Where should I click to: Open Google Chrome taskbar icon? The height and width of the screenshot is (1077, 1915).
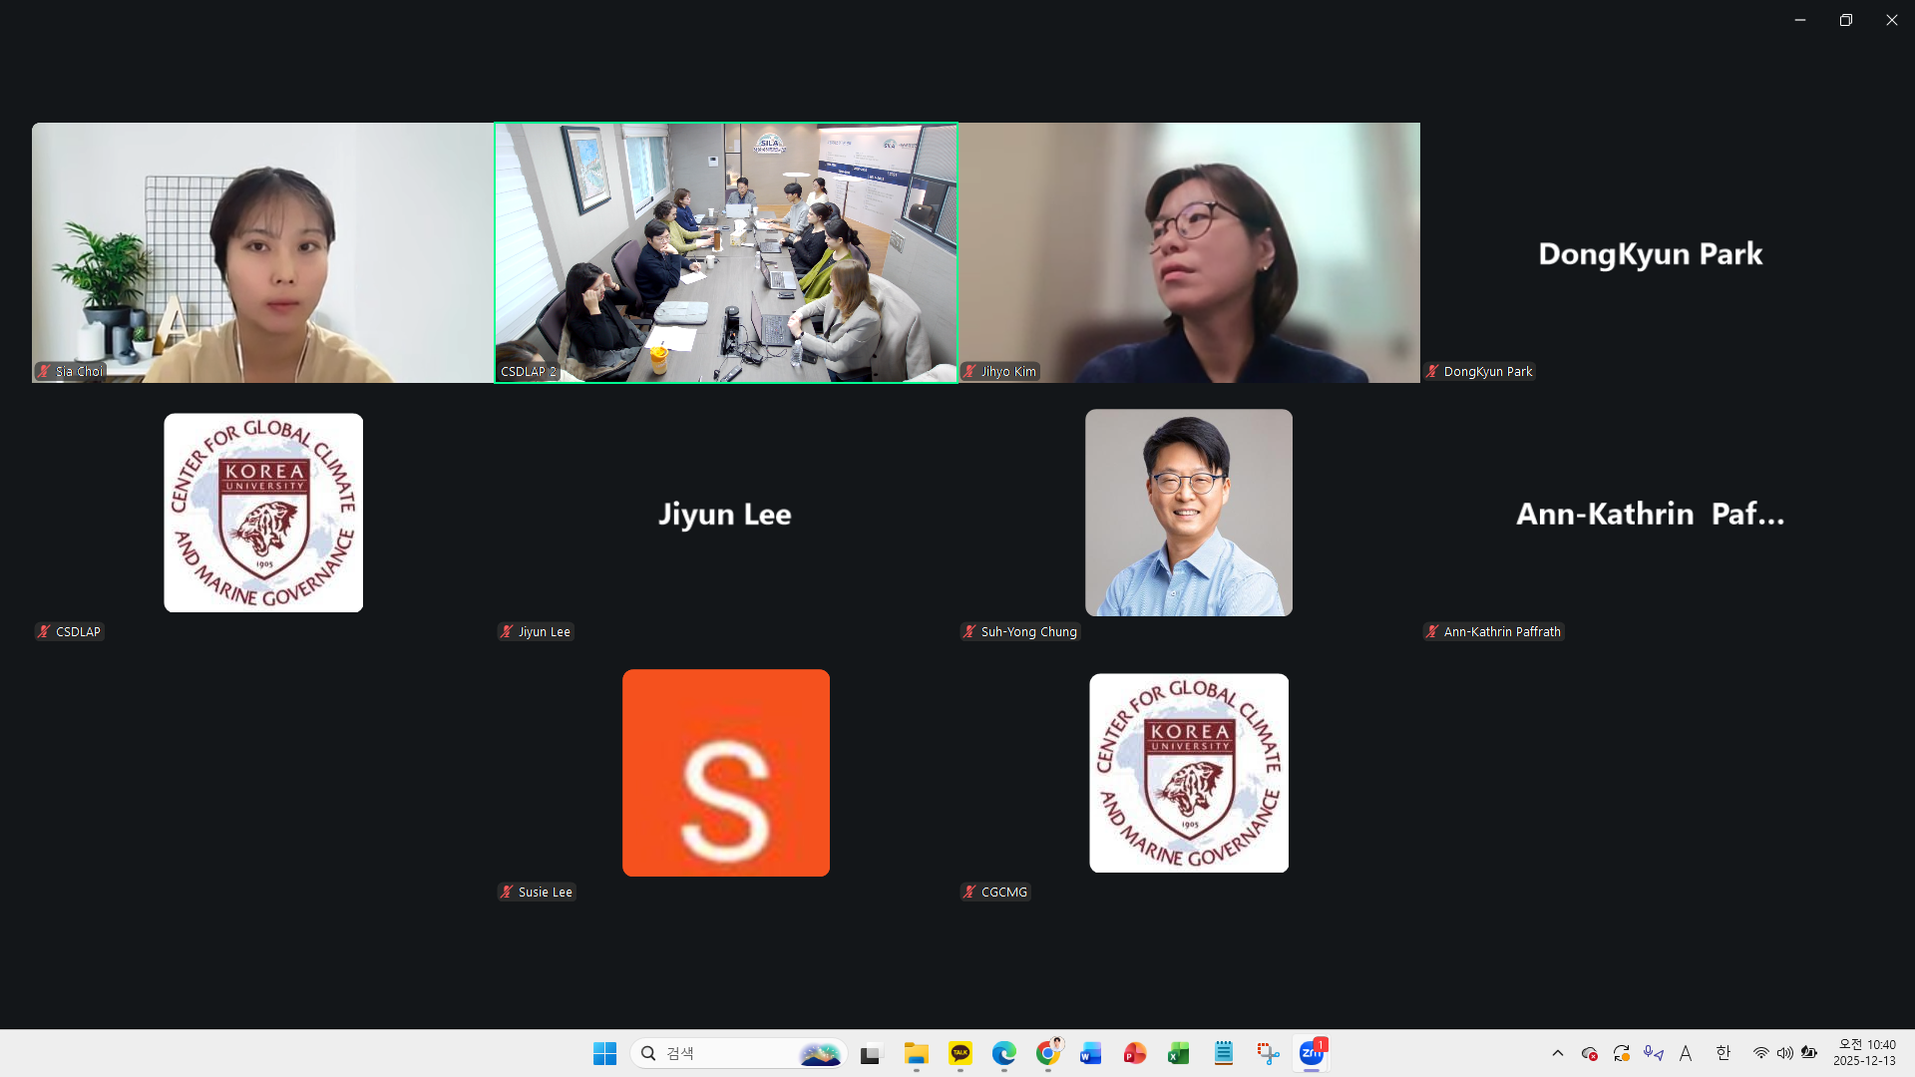[x=1047, y=1053]
